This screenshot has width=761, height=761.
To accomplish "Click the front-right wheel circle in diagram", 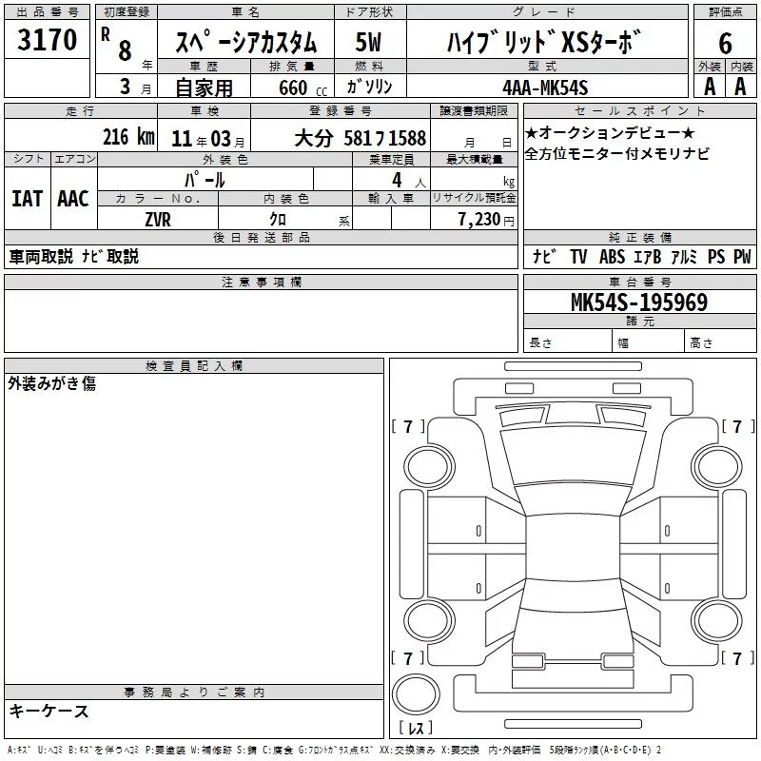I will point(717,467).
